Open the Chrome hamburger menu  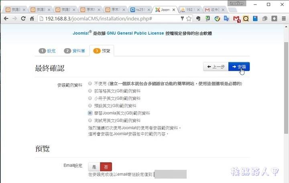point(284,18)
